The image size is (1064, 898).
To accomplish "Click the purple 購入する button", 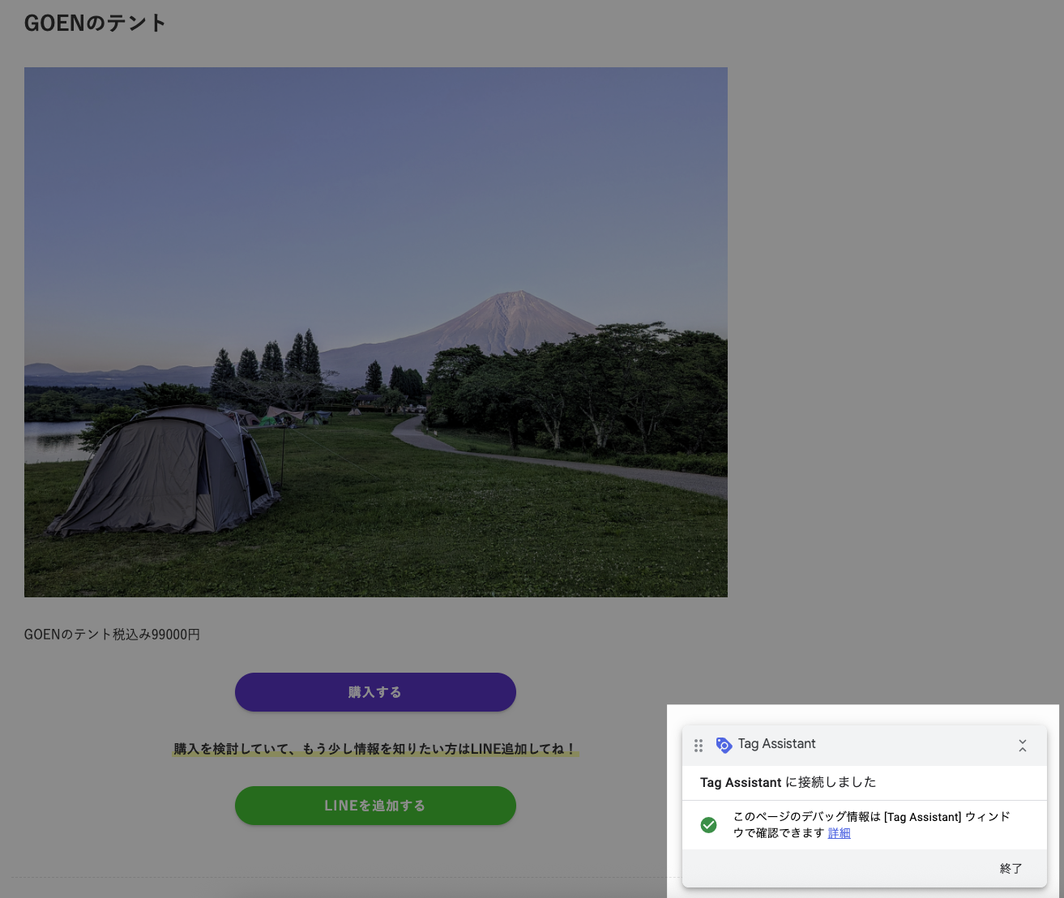I will pos(375,692).
